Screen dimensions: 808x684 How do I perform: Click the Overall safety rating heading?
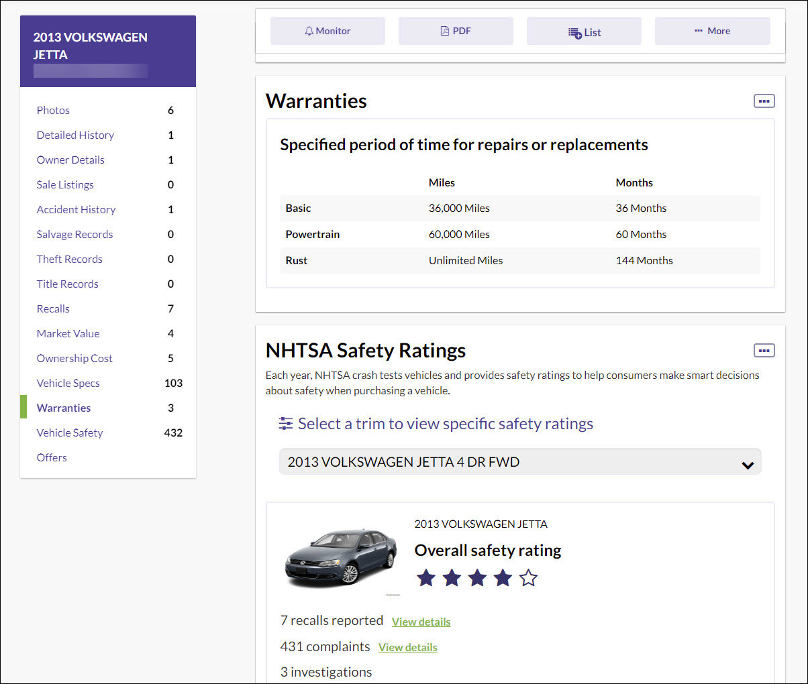[488, 551]
